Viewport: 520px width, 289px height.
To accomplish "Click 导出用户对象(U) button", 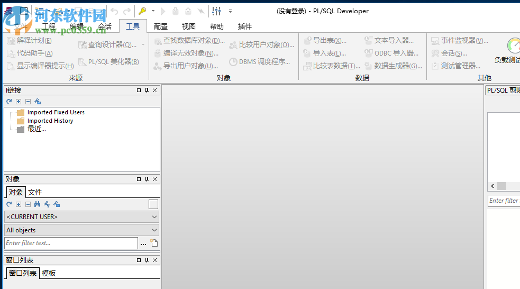I will 186,66.
